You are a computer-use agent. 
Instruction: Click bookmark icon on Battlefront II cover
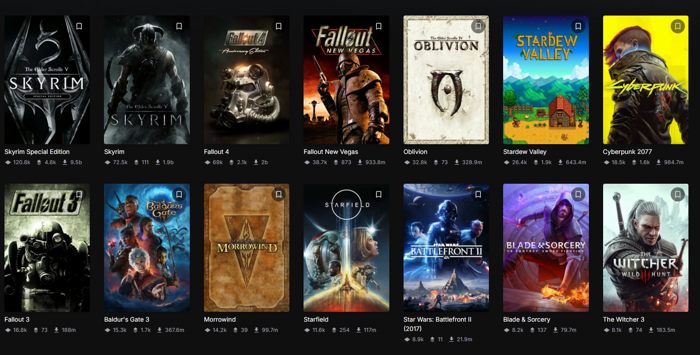tap(478, 194)
